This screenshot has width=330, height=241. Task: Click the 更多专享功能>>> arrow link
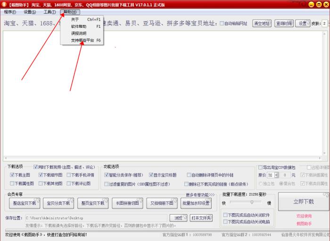click(200, 194)
